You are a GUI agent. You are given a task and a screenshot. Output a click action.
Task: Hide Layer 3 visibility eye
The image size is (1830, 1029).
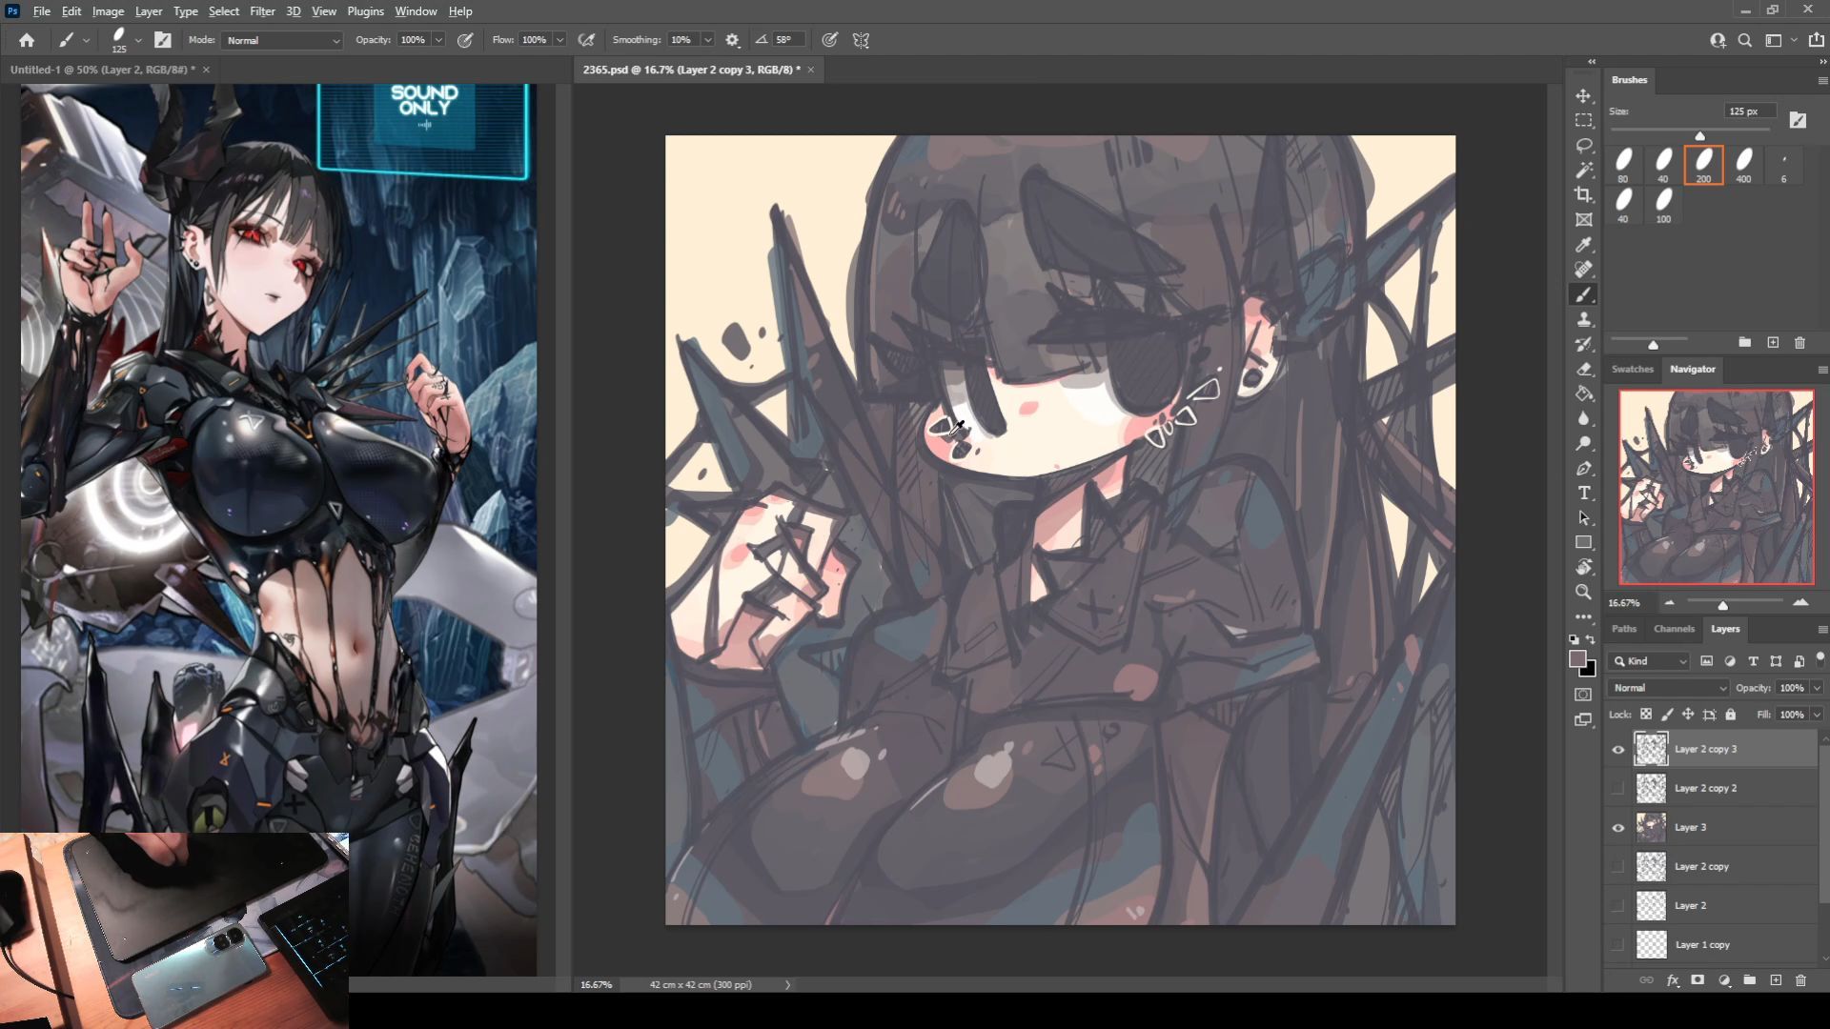pos(1617,828)
